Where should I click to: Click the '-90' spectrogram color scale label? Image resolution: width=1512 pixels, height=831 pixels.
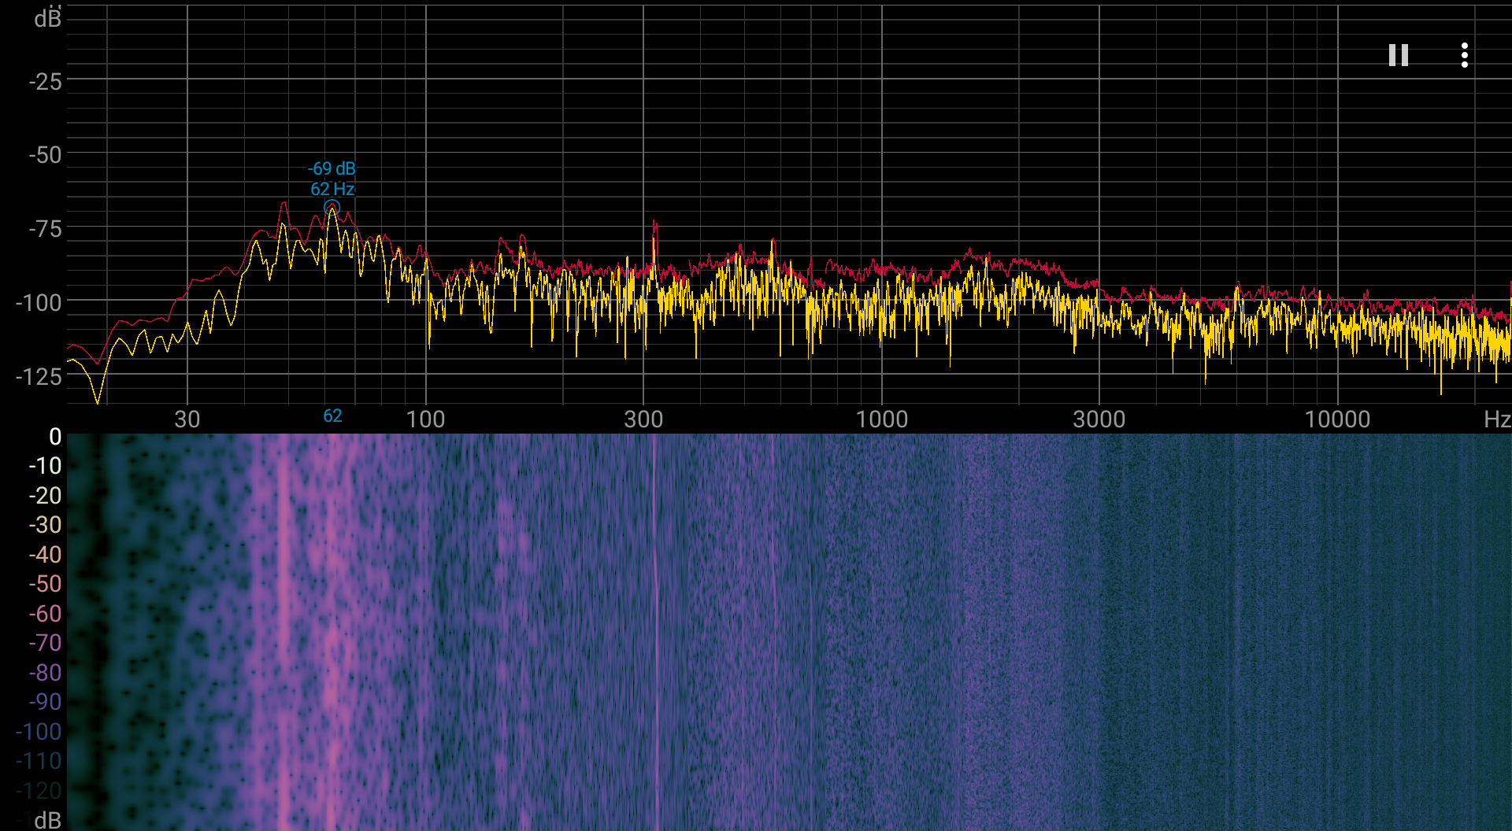[45, 702]
